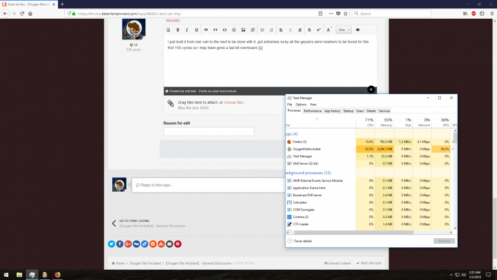Toggle the underline formatting button
This screenshot has height=280, width=497.
coord(196,30)
